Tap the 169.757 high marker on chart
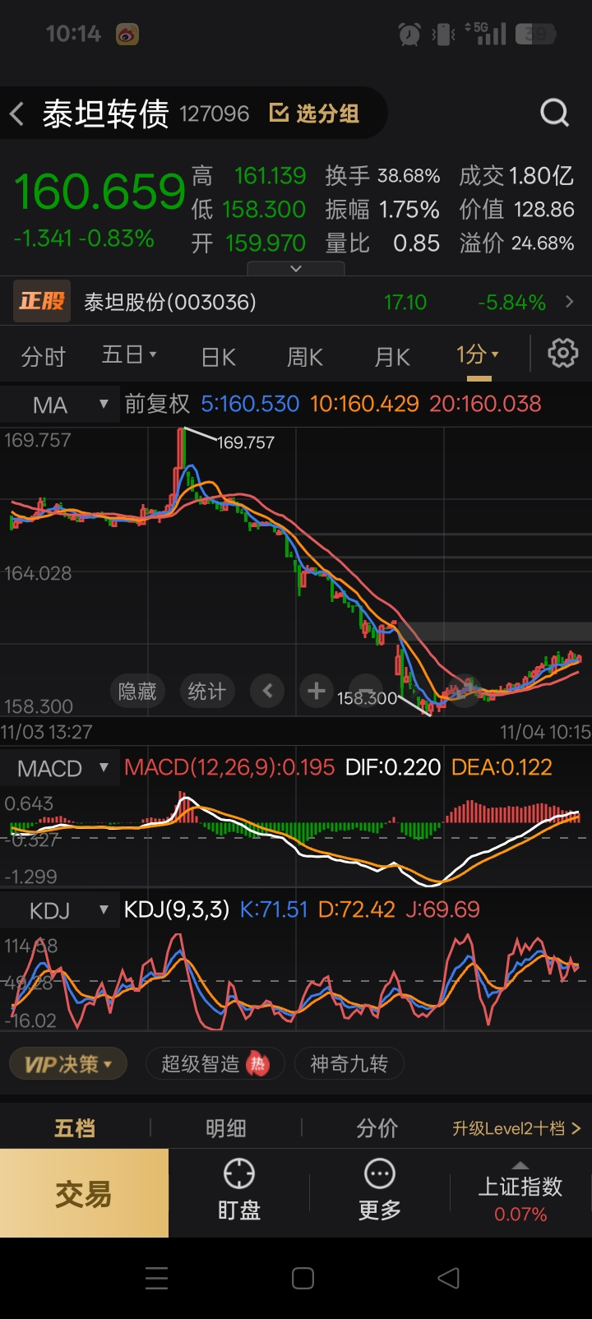592x1319 pixels. click(x=245, y=442)
